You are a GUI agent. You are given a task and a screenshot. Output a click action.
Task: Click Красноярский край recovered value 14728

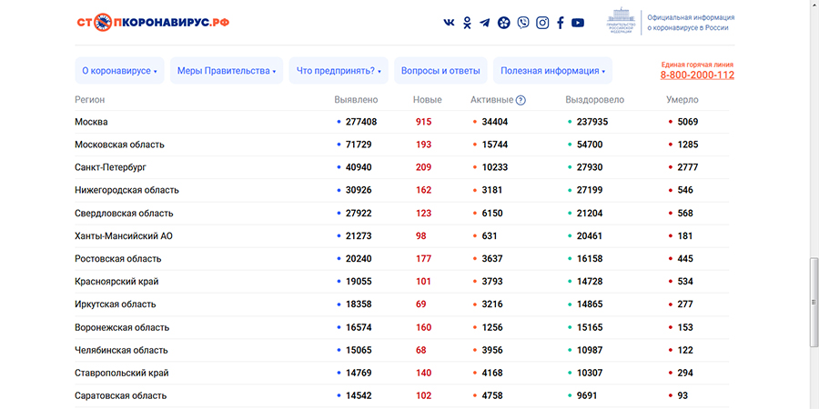coord(590,282)
